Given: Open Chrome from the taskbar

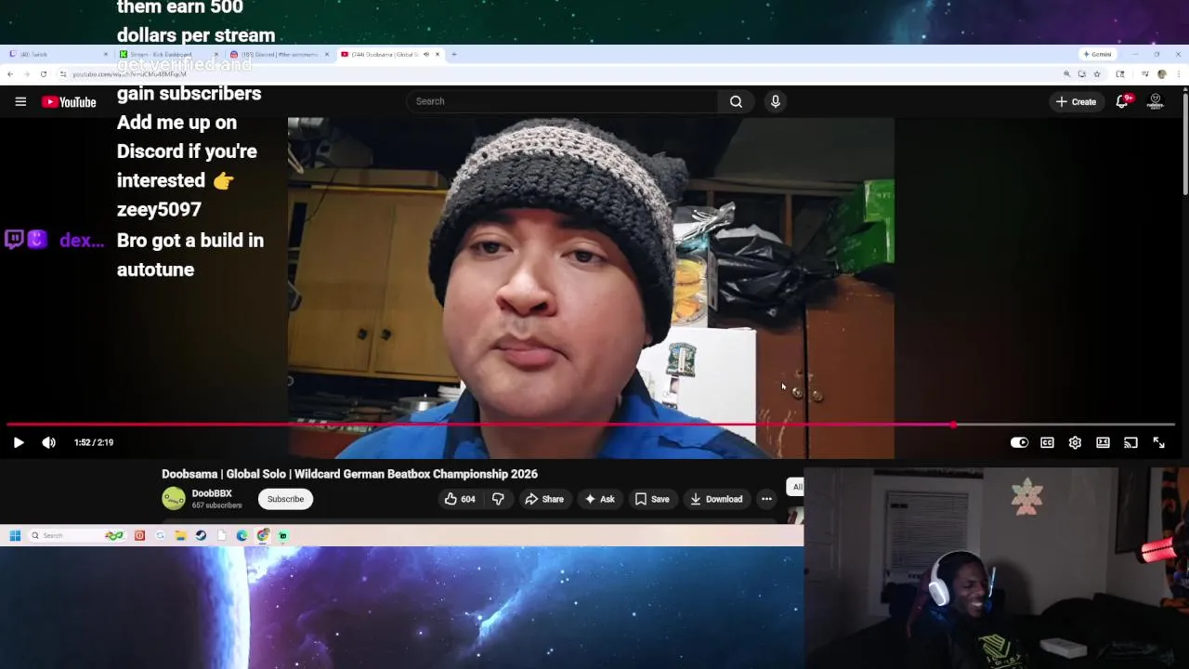Looking at the screenshot, I should pyautogui.click(x=263, y=535).
